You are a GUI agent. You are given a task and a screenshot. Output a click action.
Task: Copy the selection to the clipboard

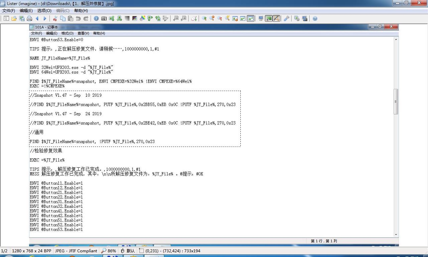click(x=63, y=18)
